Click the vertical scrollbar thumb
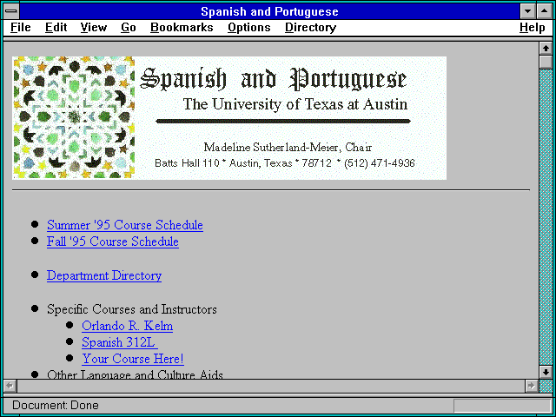This screenshot has width=556, height=417. [546, 62]
